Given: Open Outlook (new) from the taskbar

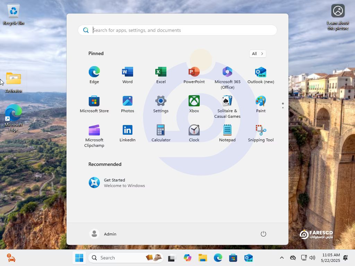Looking at the screenshot, I should [x=248, y=258].
